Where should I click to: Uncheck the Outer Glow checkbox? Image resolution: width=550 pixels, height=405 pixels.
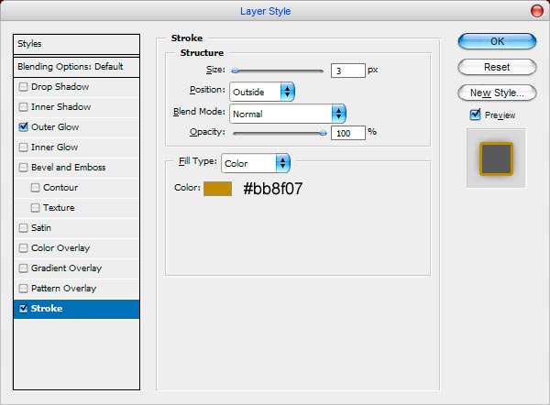23,127
